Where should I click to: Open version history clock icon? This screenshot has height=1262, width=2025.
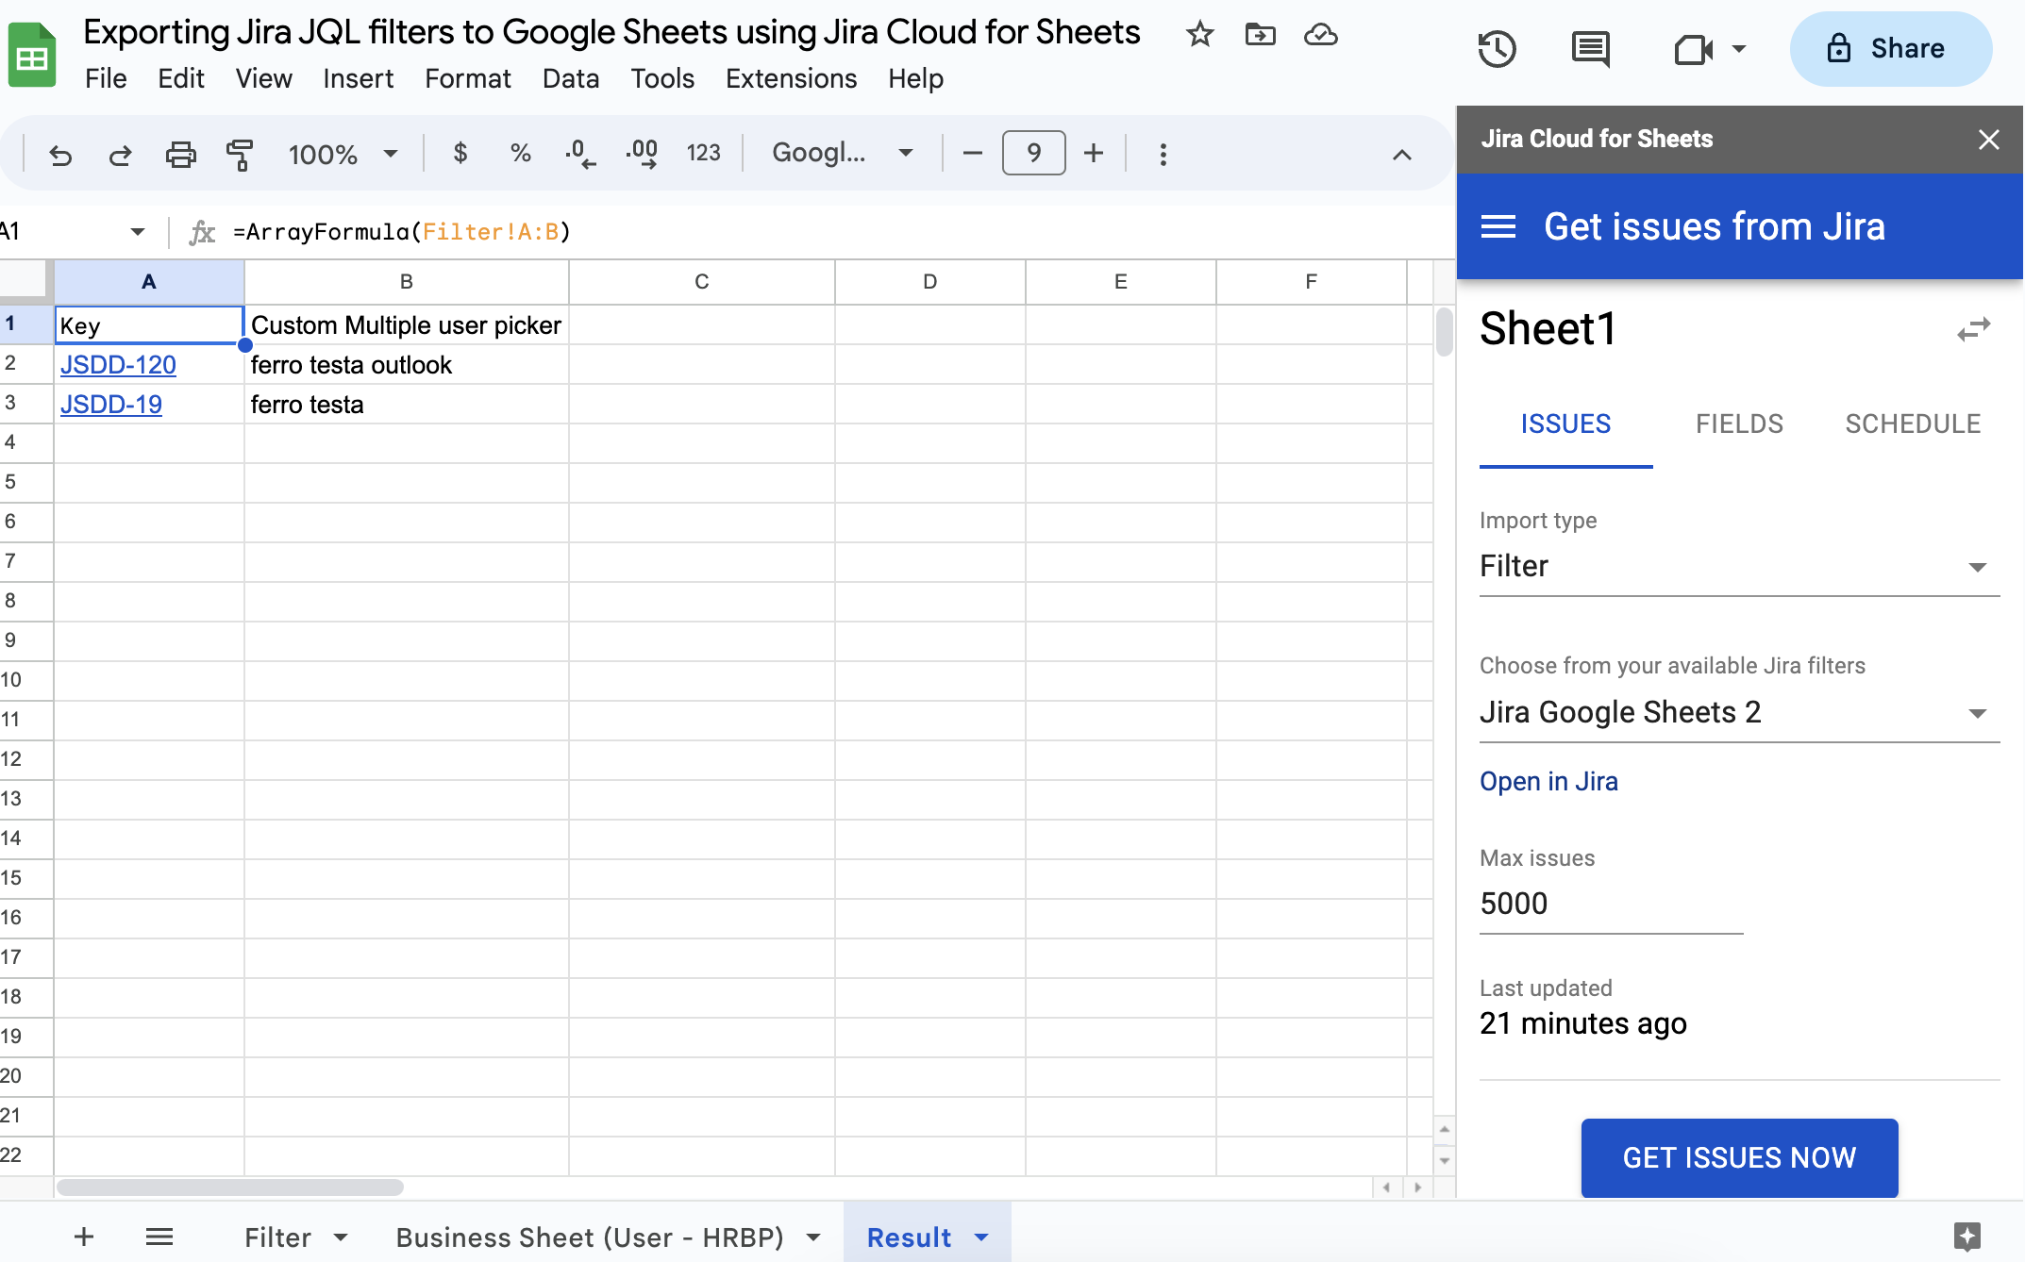1497,49
